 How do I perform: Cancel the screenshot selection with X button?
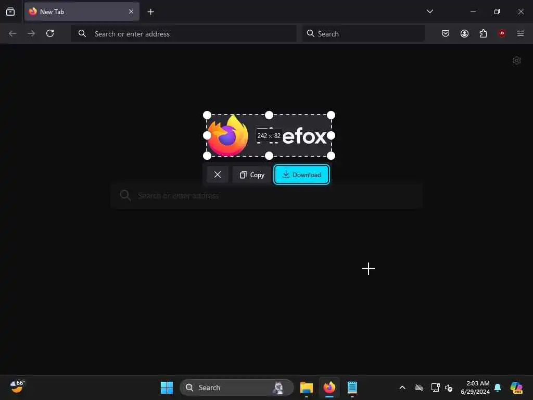(218, 174)
